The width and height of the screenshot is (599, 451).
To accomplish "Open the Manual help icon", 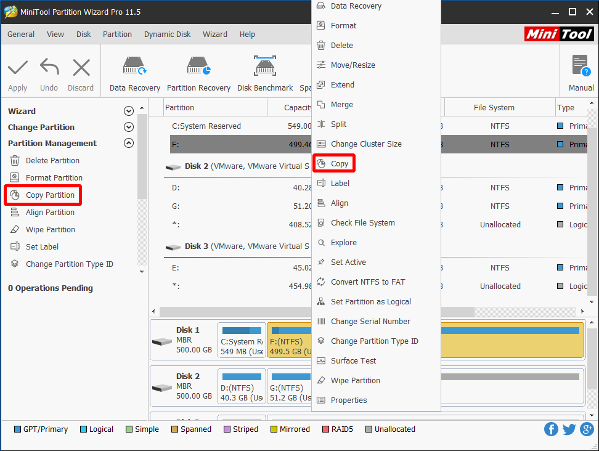I will (x=581, y=66).
